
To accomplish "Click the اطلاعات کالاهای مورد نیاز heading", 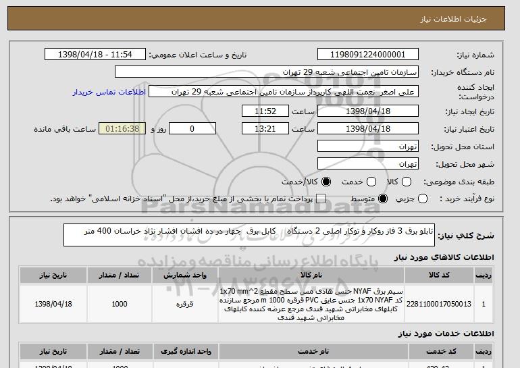I will [x=444, y=258].
